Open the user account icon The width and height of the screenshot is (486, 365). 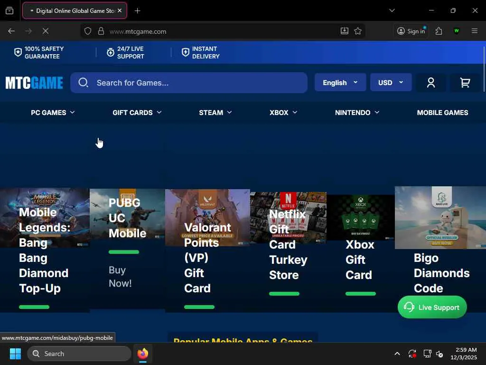431,83
